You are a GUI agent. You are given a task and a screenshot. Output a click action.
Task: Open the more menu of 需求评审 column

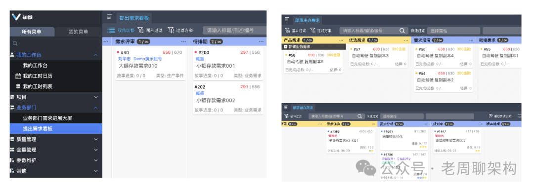pyautogui.click(x=183, y=41)
